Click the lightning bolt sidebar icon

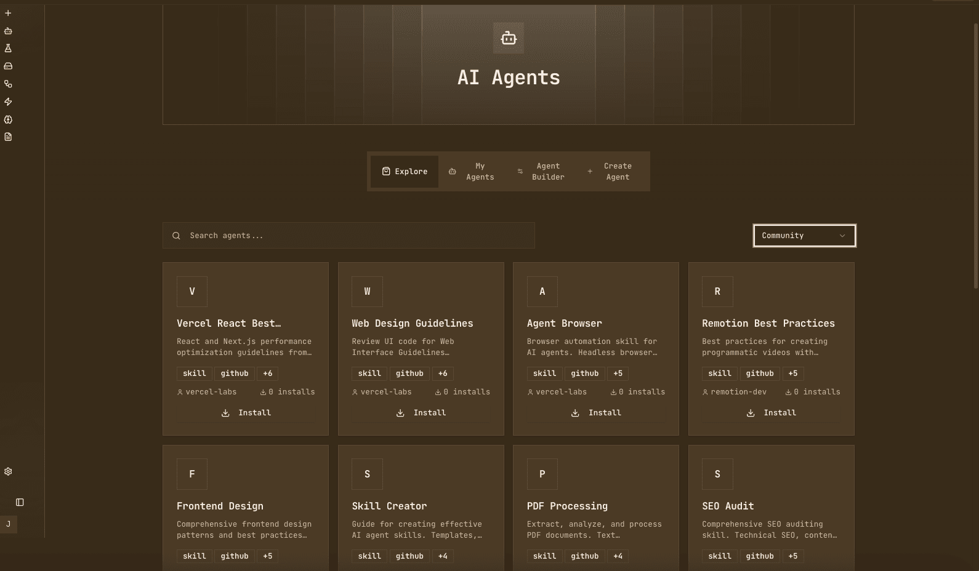point(8,102)
